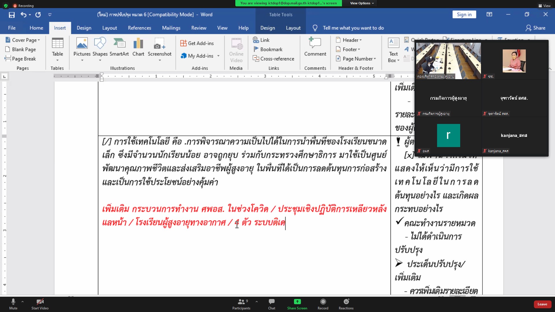Insert a Link
Screen dimensions: 555x312
[261, 40]
